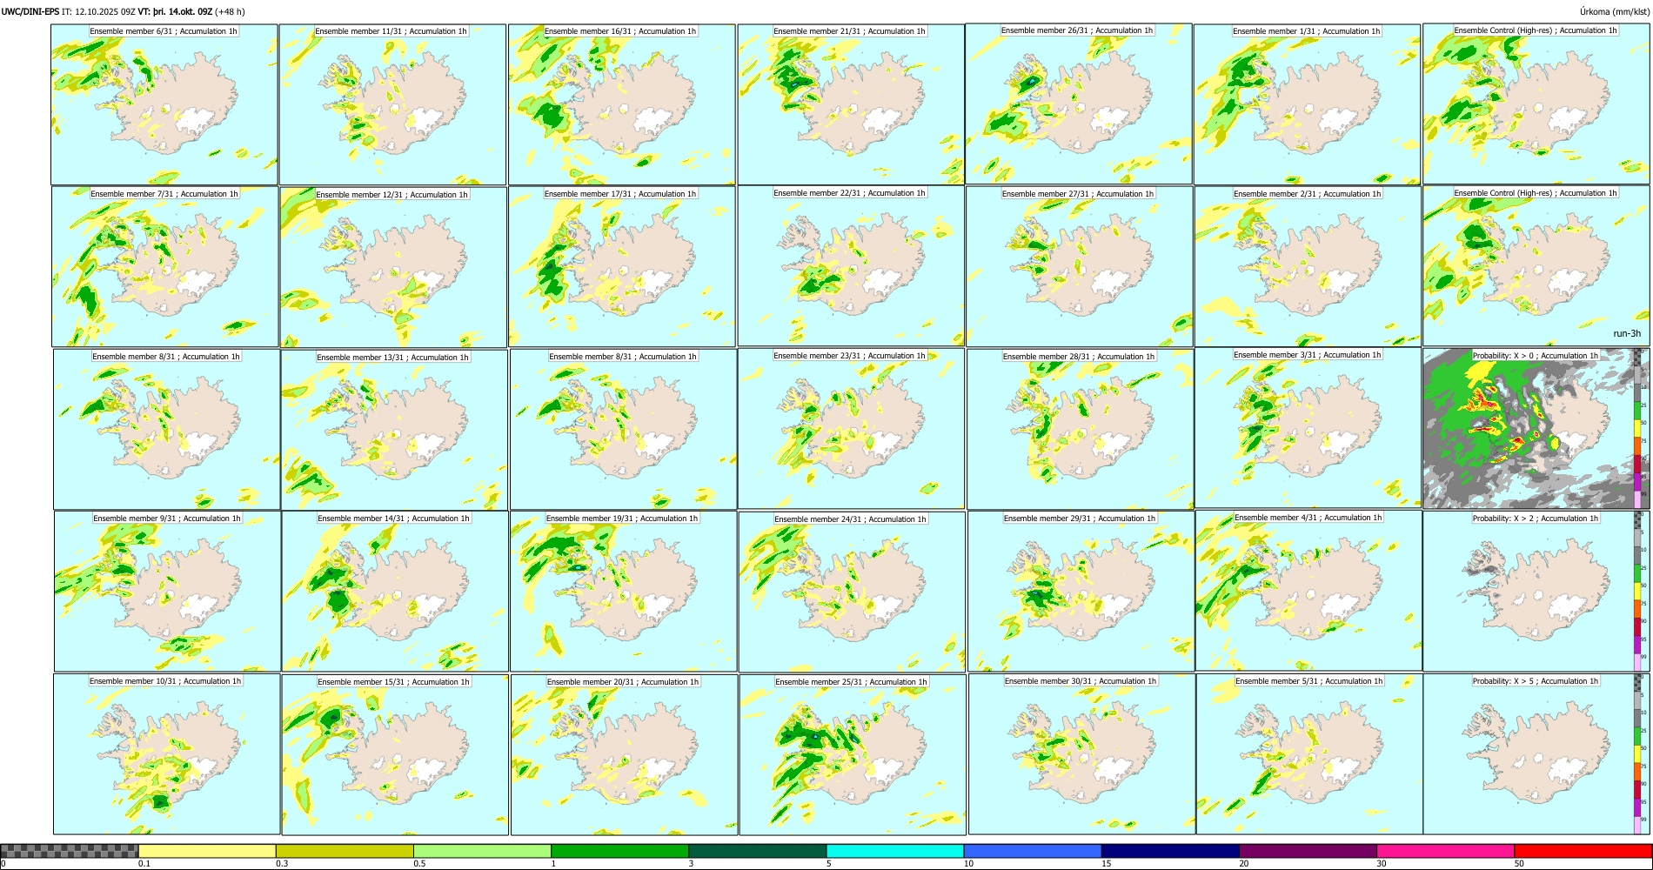The width and height of the screenshot is (1653, 870).
Task: Click the 20 tick label on bottom legend
Action: pyautogui.click(x=1244, y=864)
